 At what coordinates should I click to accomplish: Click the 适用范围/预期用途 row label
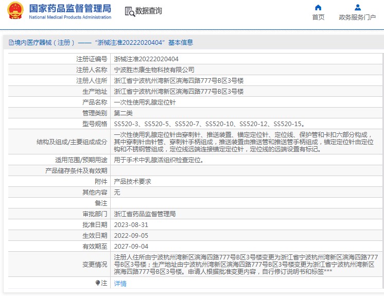(81, 160)
